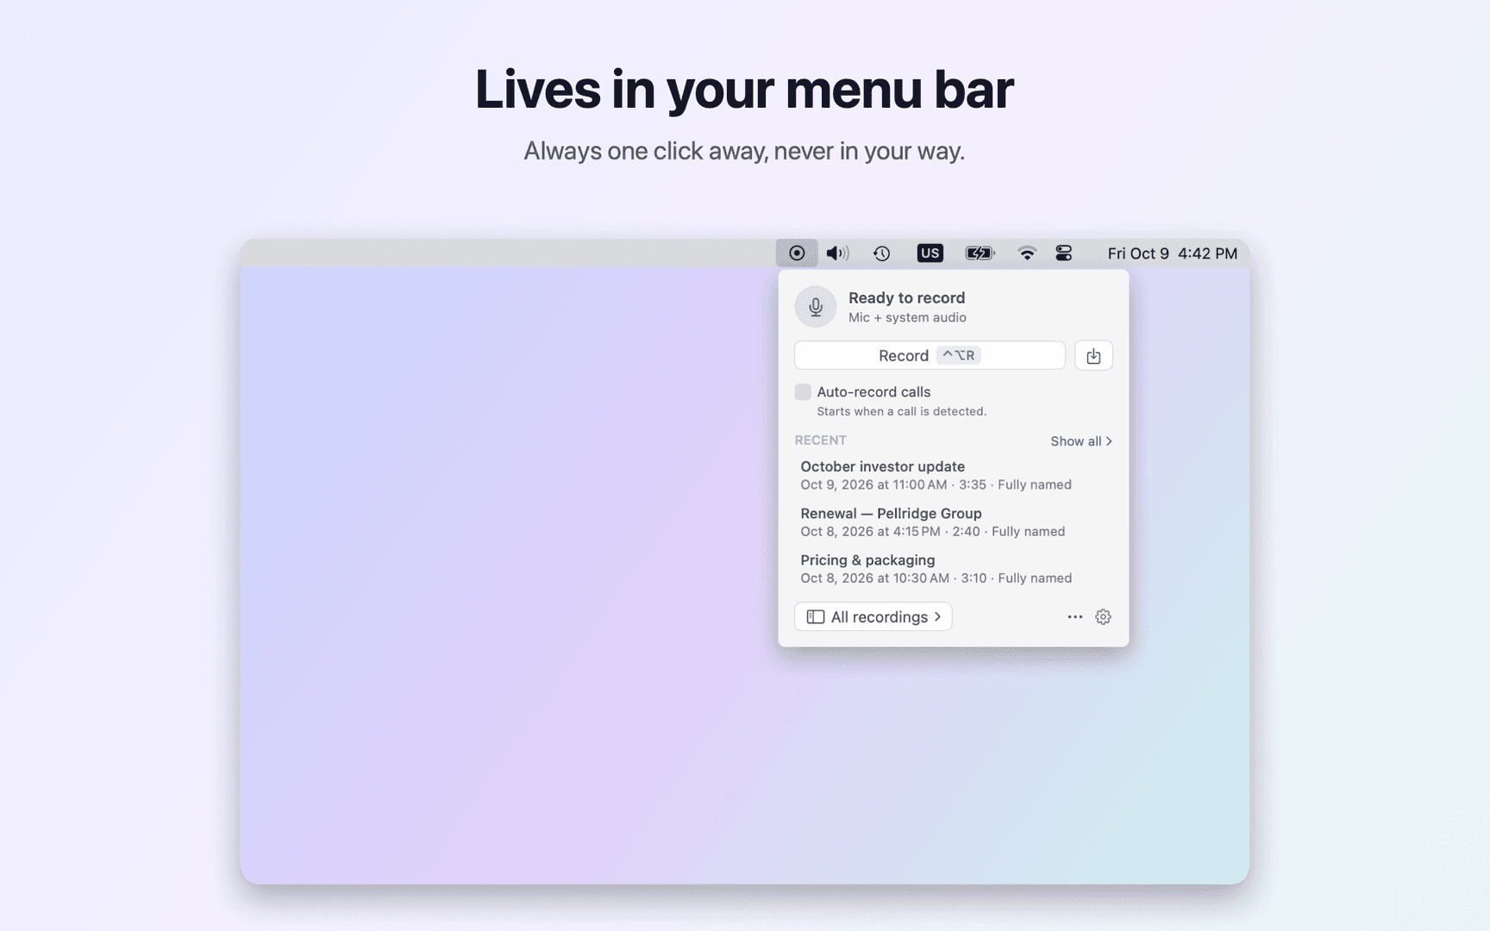Open Control Center icon
Viewport: 1490px width, 931px height.
coord(1064,253)
